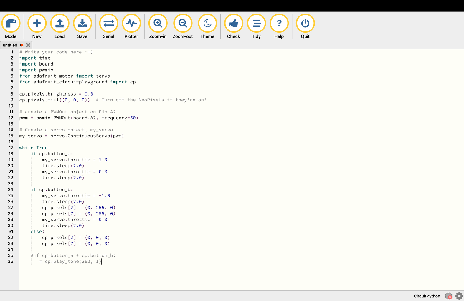Open the Help documentation
464x301 pixels.
(x=279, y=24)
